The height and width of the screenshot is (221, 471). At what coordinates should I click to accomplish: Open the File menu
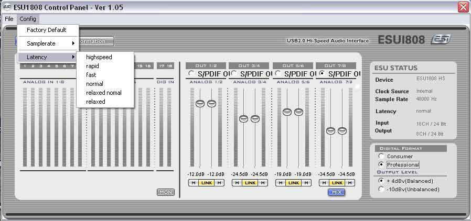(9, 19)
